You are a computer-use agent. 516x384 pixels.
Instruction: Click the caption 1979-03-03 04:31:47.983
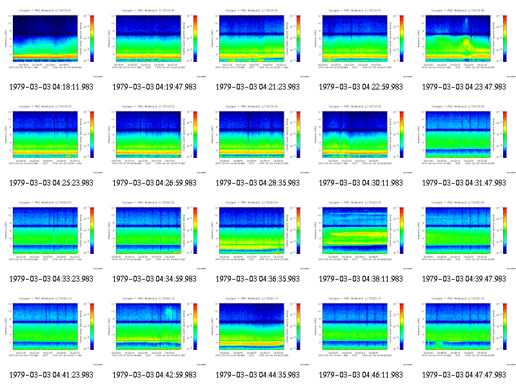click(x=464, y=183)
